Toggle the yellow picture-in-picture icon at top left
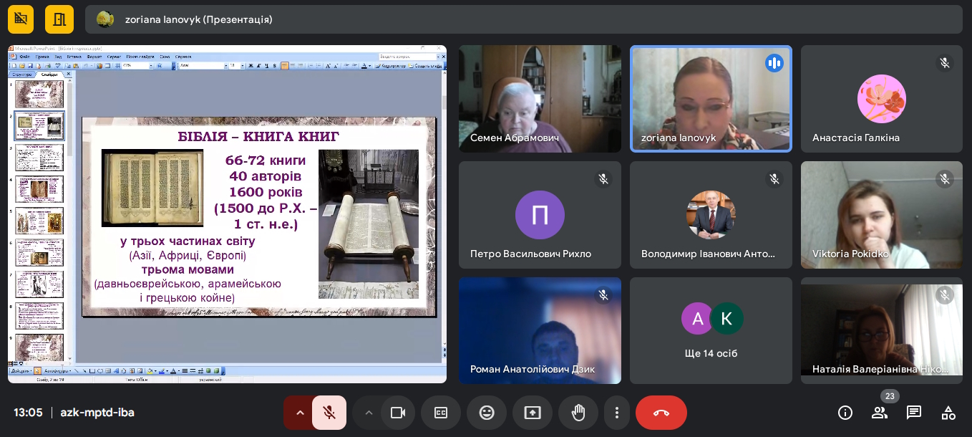 [x=22, y=19]
